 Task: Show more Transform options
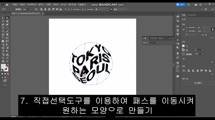[212, 38]
